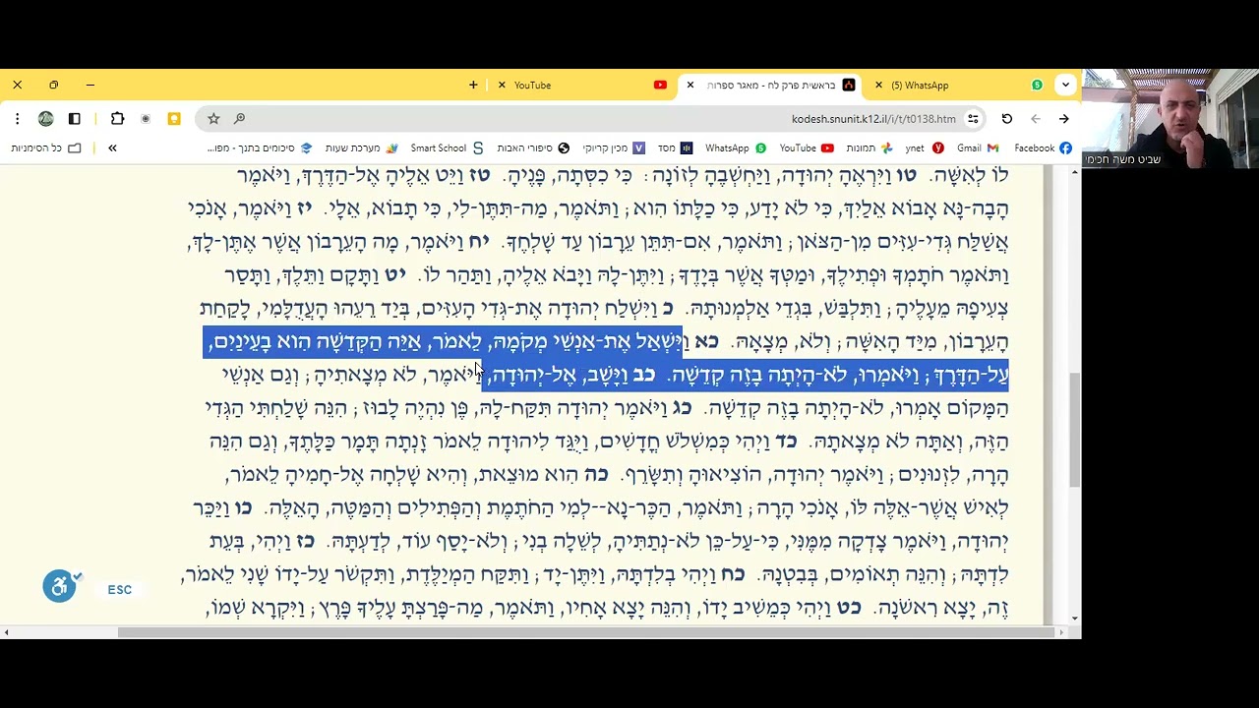Open the מכון קריוקי bookmark
This screenshot has width=1259, height=708.
coord(614,148)
